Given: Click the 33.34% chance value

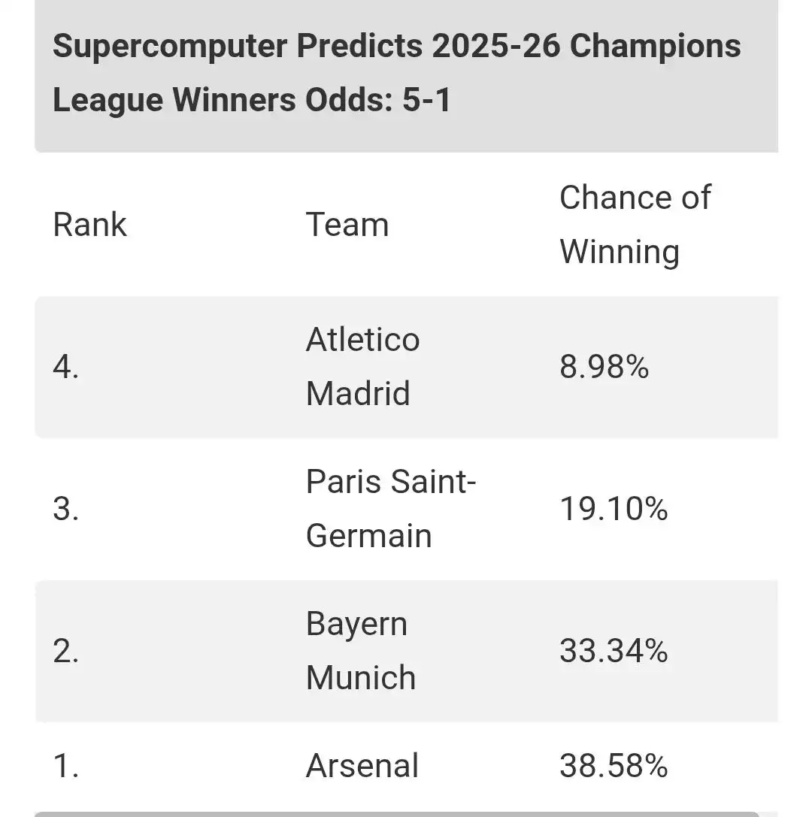Looking at the screenshot, I should tap(614, 651).
